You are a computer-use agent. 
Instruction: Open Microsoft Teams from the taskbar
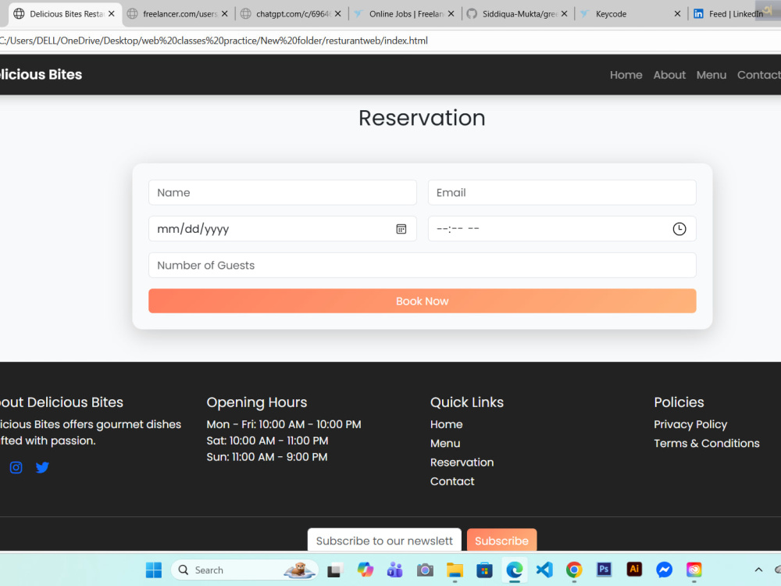395,570
